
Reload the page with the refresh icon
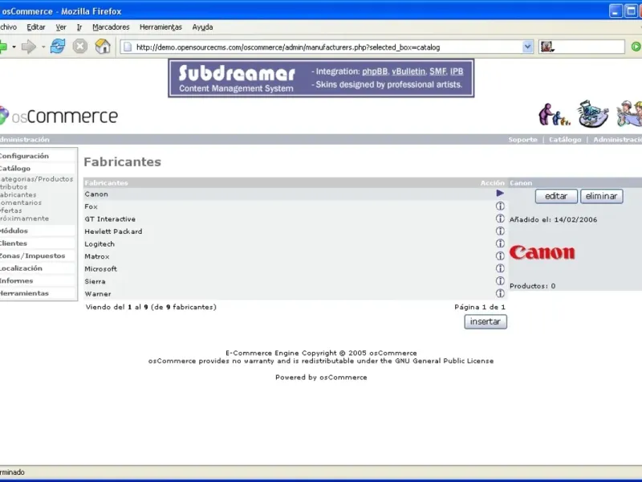point(58,47)
